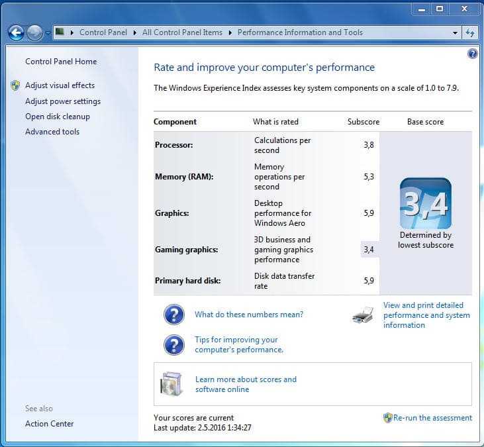484x447 pixels.
Task: Click Calculations per second description
Action: pyautogui.click(x=283, y=145)
